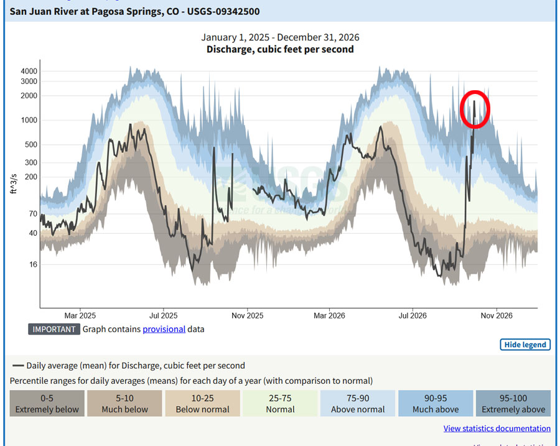560x446 pixels.
Task: Click the 300 y-axis tick label
Action: 31,162
